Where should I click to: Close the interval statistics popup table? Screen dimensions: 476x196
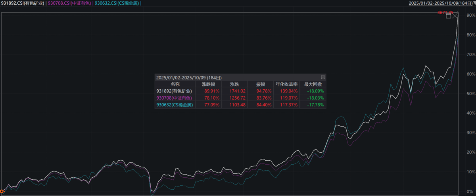pos(323,77)
